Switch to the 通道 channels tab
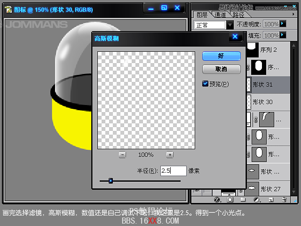 tap(220, 15)
